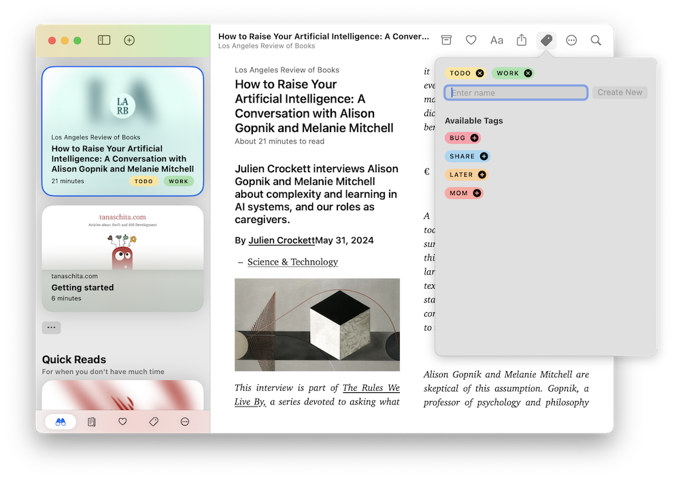Click the truncated article title in toolbar
The width and height of the screenshot is (680, 480).
click(324, 37)
